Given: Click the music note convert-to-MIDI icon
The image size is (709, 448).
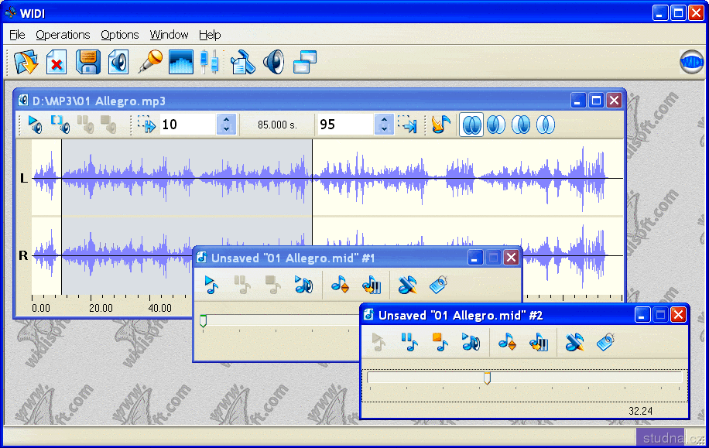Looking at the screenshot, I should point(440,124).
